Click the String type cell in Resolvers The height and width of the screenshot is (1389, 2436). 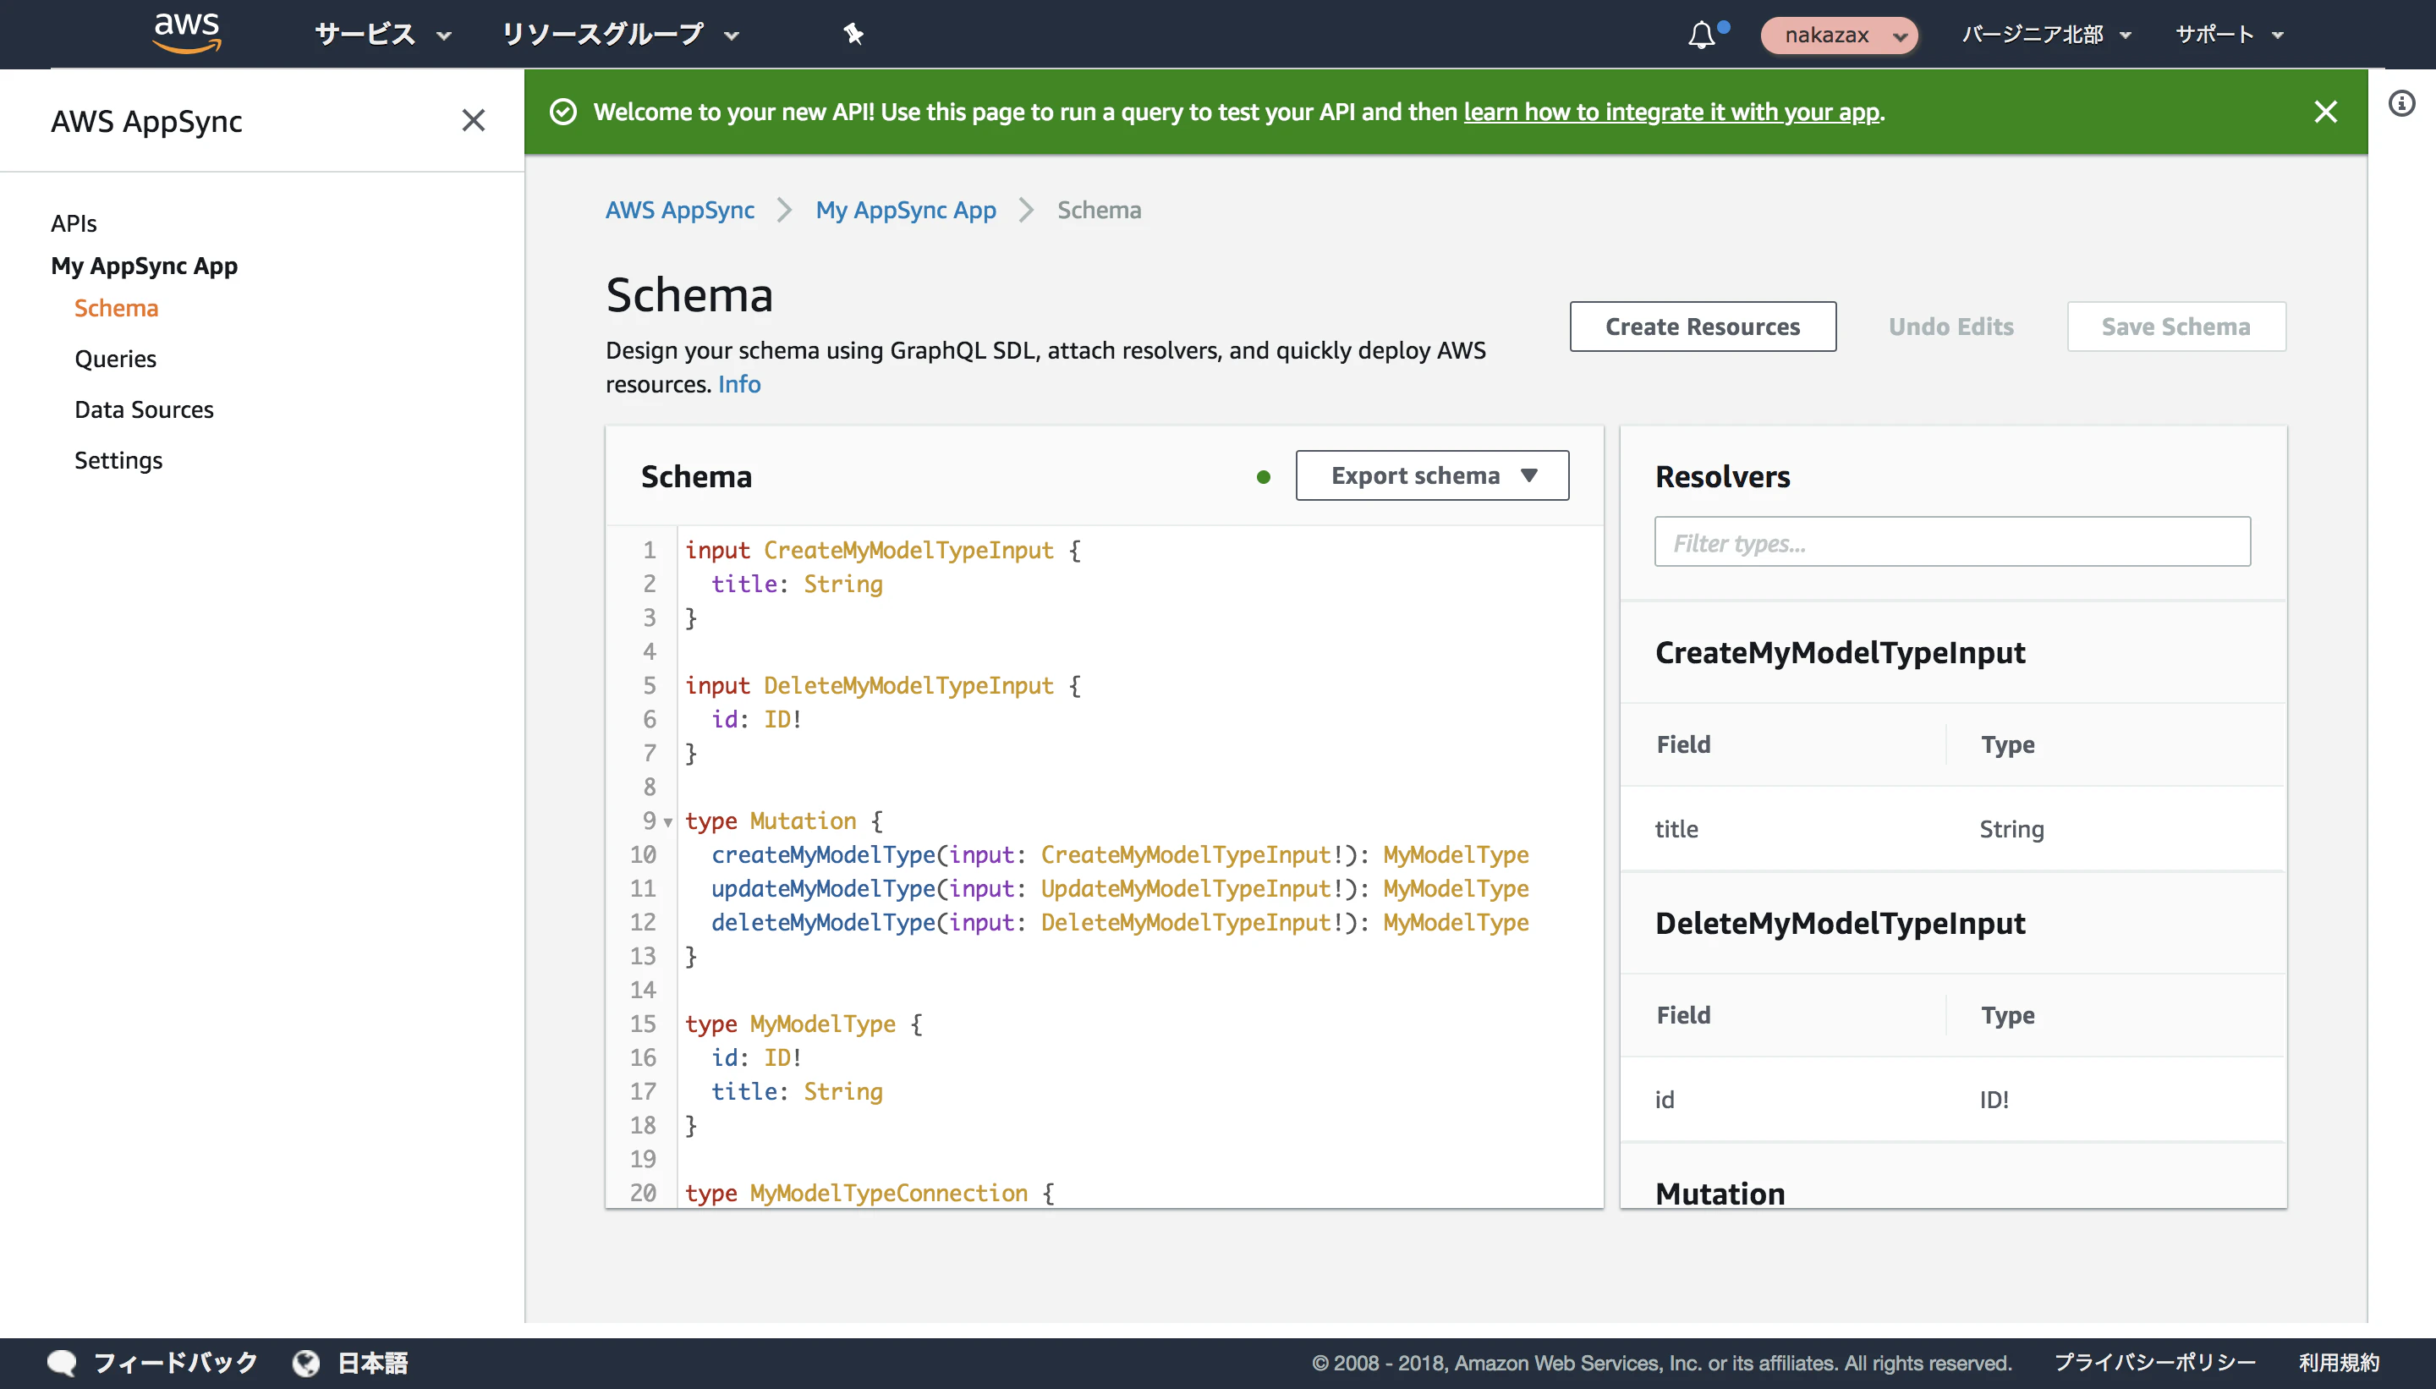point(2011,828)
